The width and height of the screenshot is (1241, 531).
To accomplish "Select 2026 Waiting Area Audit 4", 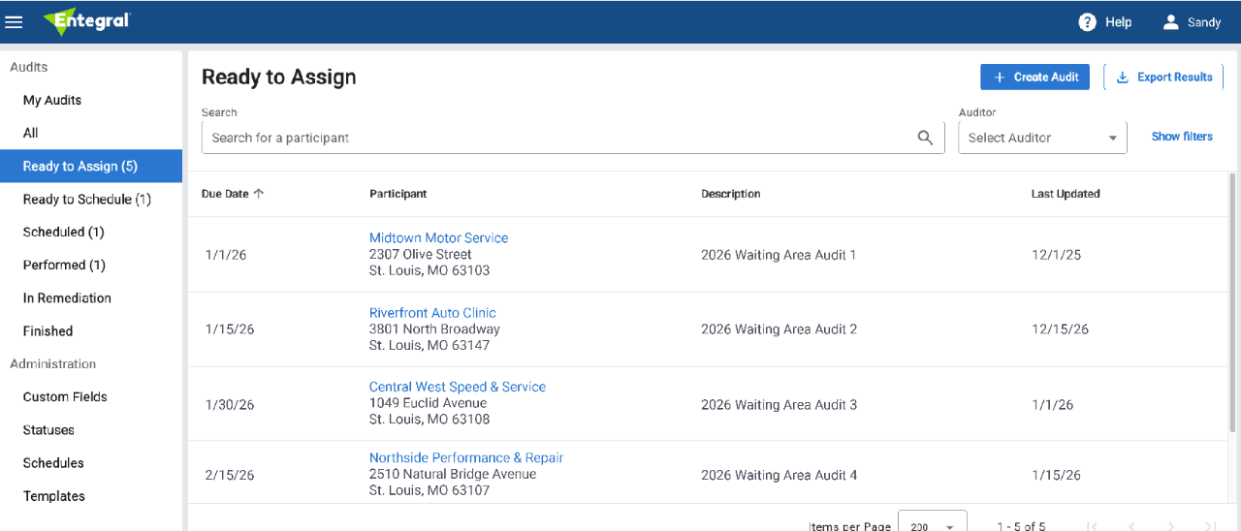I will 779,475.
